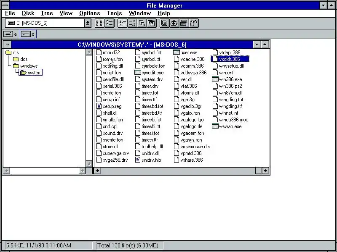Click the file list horizontal scrollbar thumb

tap(259, 171)
